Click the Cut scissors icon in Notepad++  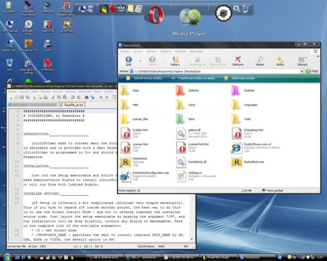click(53, 97)
